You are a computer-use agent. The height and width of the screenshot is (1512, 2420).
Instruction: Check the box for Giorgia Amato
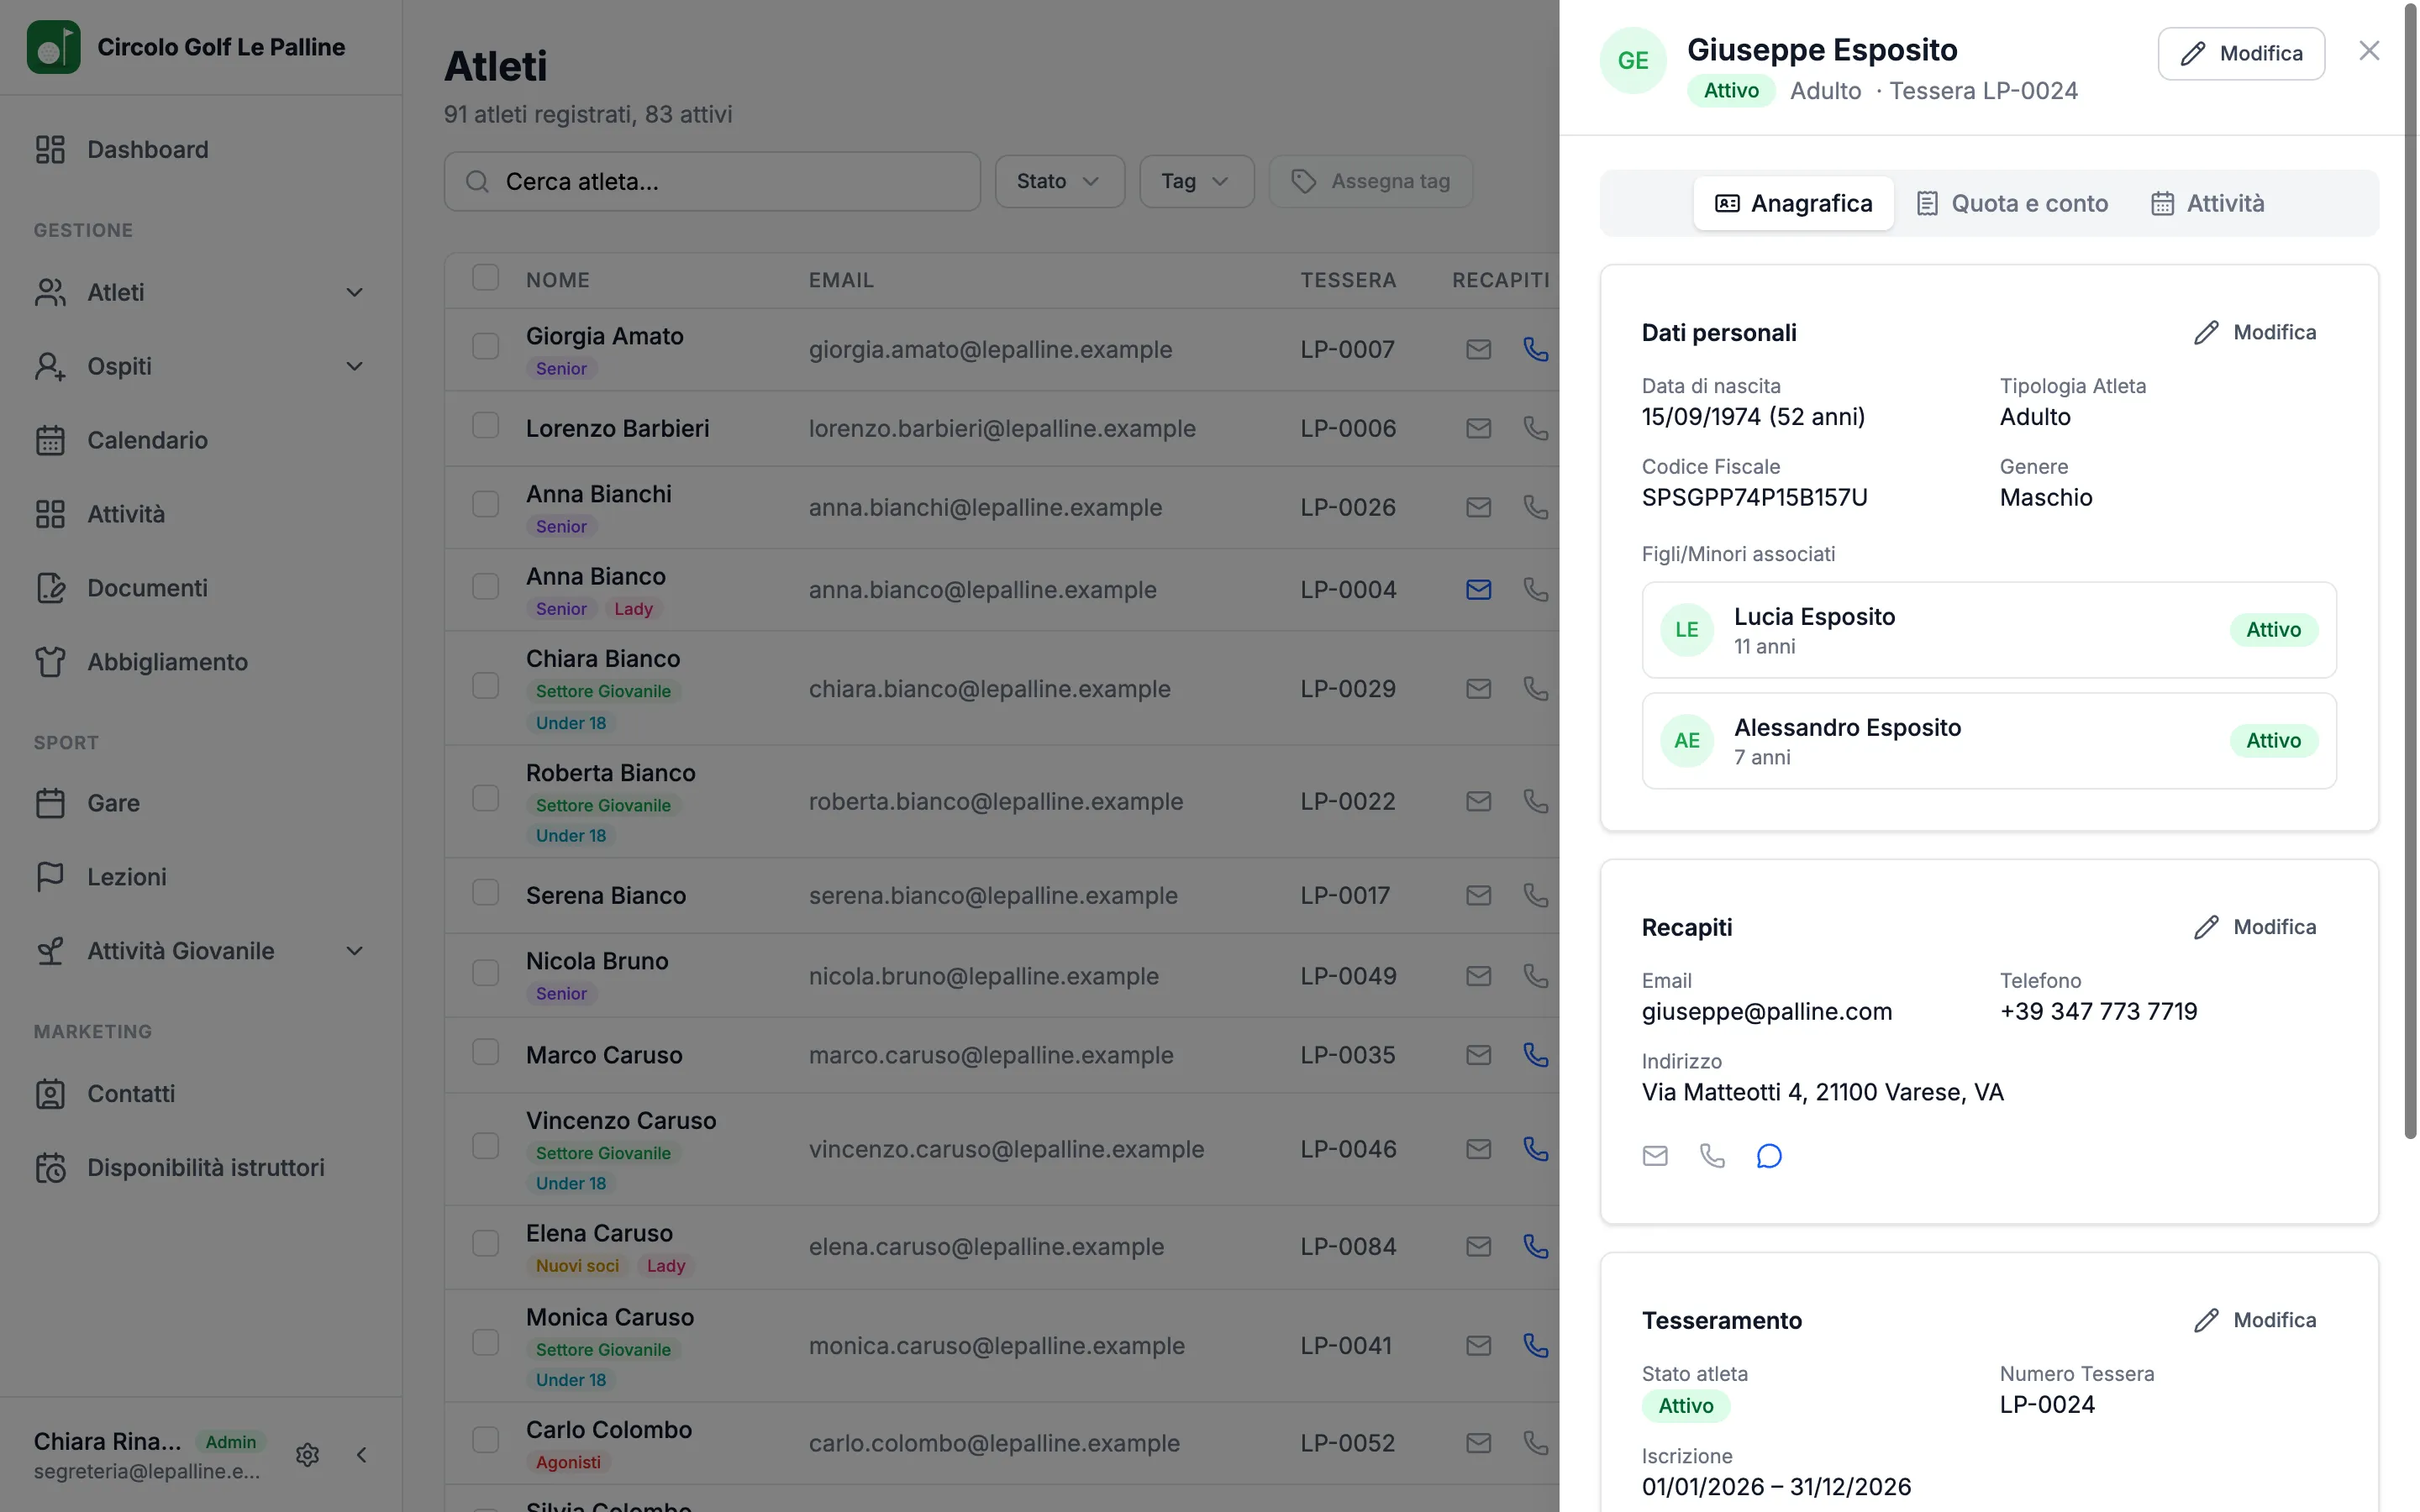tap(485, 347)
